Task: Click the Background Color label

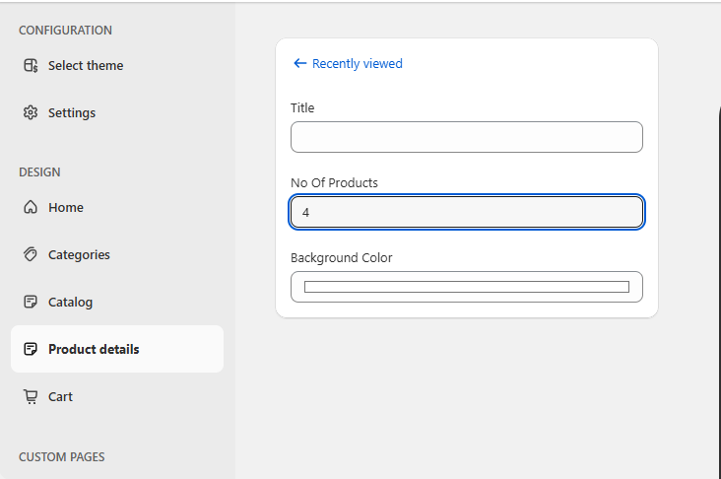Action: (x=342, y=257)
